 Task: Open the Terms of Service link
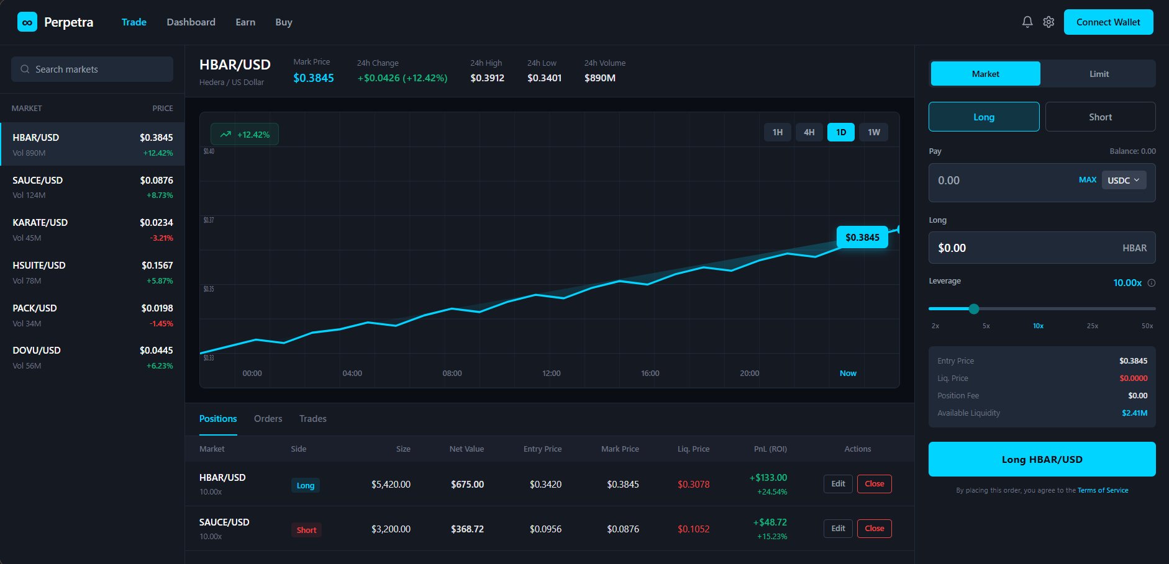tap(1103, 491)
